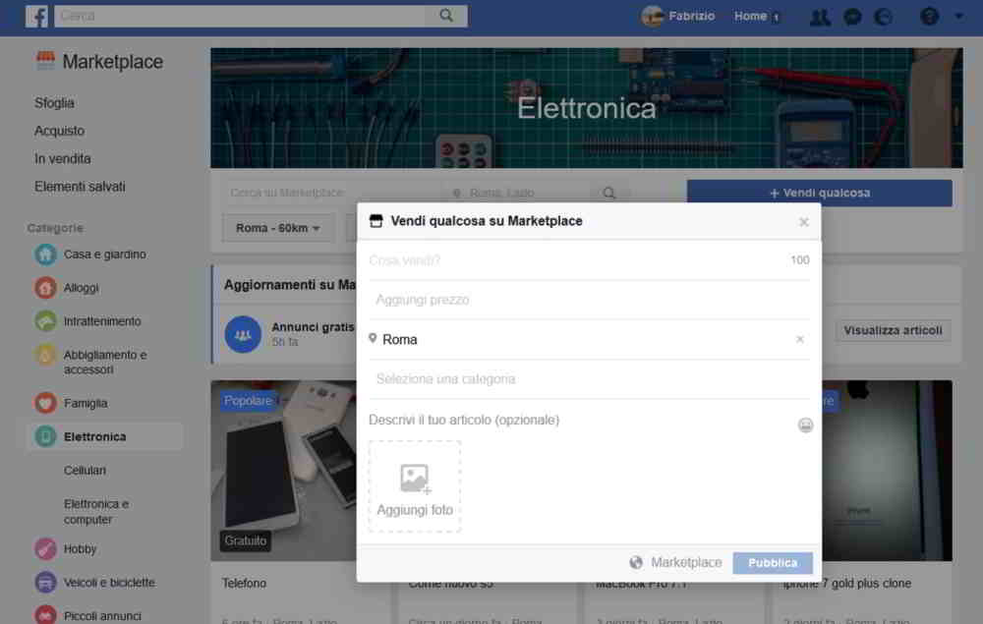Close the Vendi qualcosa dialog
983x624 pixels.
click(804, 222)
